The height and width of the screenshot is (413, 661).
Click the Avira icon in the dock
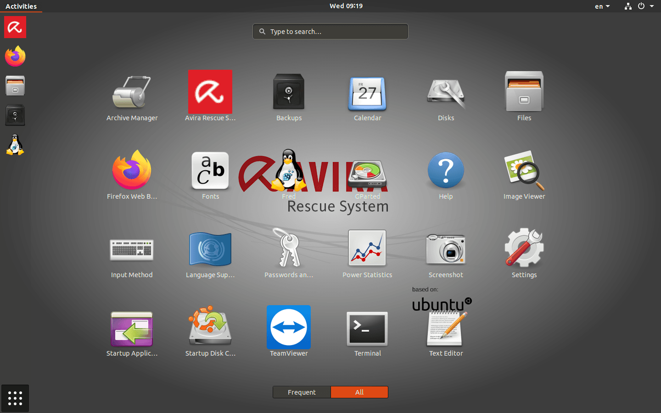point(15,27)
